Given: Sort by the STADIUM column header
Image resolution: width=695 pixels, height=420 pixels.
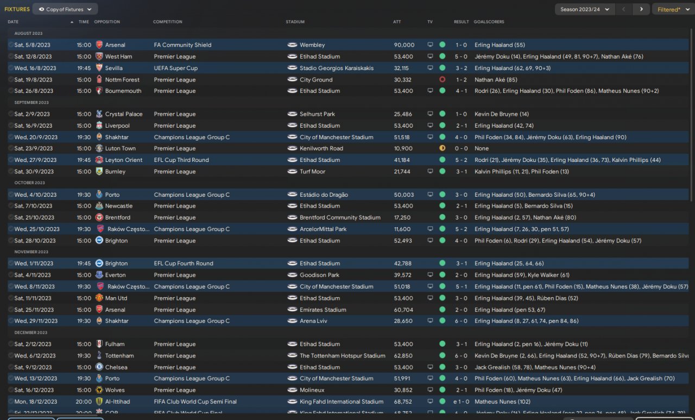Looking at the screenshot, I should pyautogui.click(x=295, y=22).
